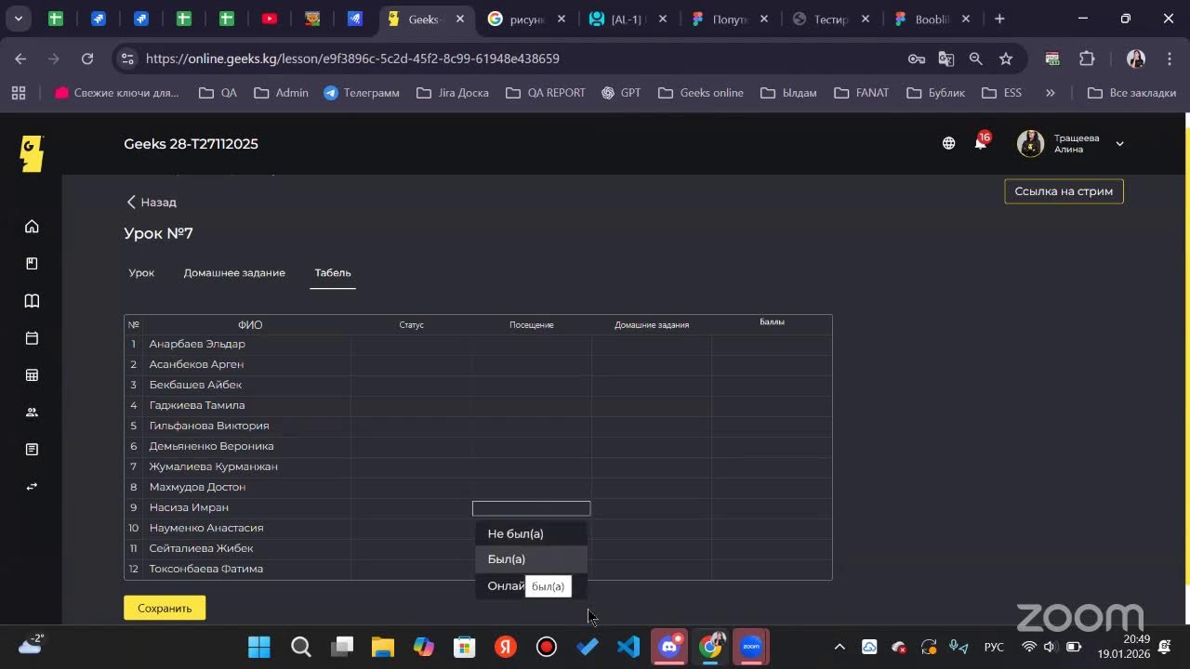Screen dimensions: 1190x669
Task: Click the Домашние задания column header
Action: pos(652,325)
